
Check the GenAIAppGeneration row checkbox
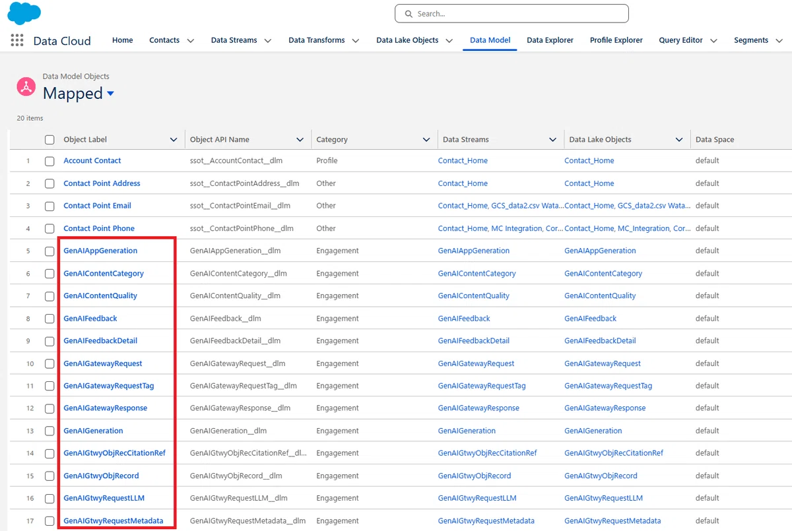[x=49, y=251]
